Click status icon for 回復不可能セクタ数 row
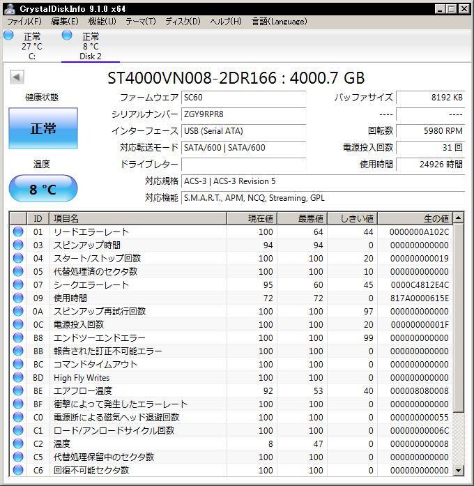 (x=18, y=470)
